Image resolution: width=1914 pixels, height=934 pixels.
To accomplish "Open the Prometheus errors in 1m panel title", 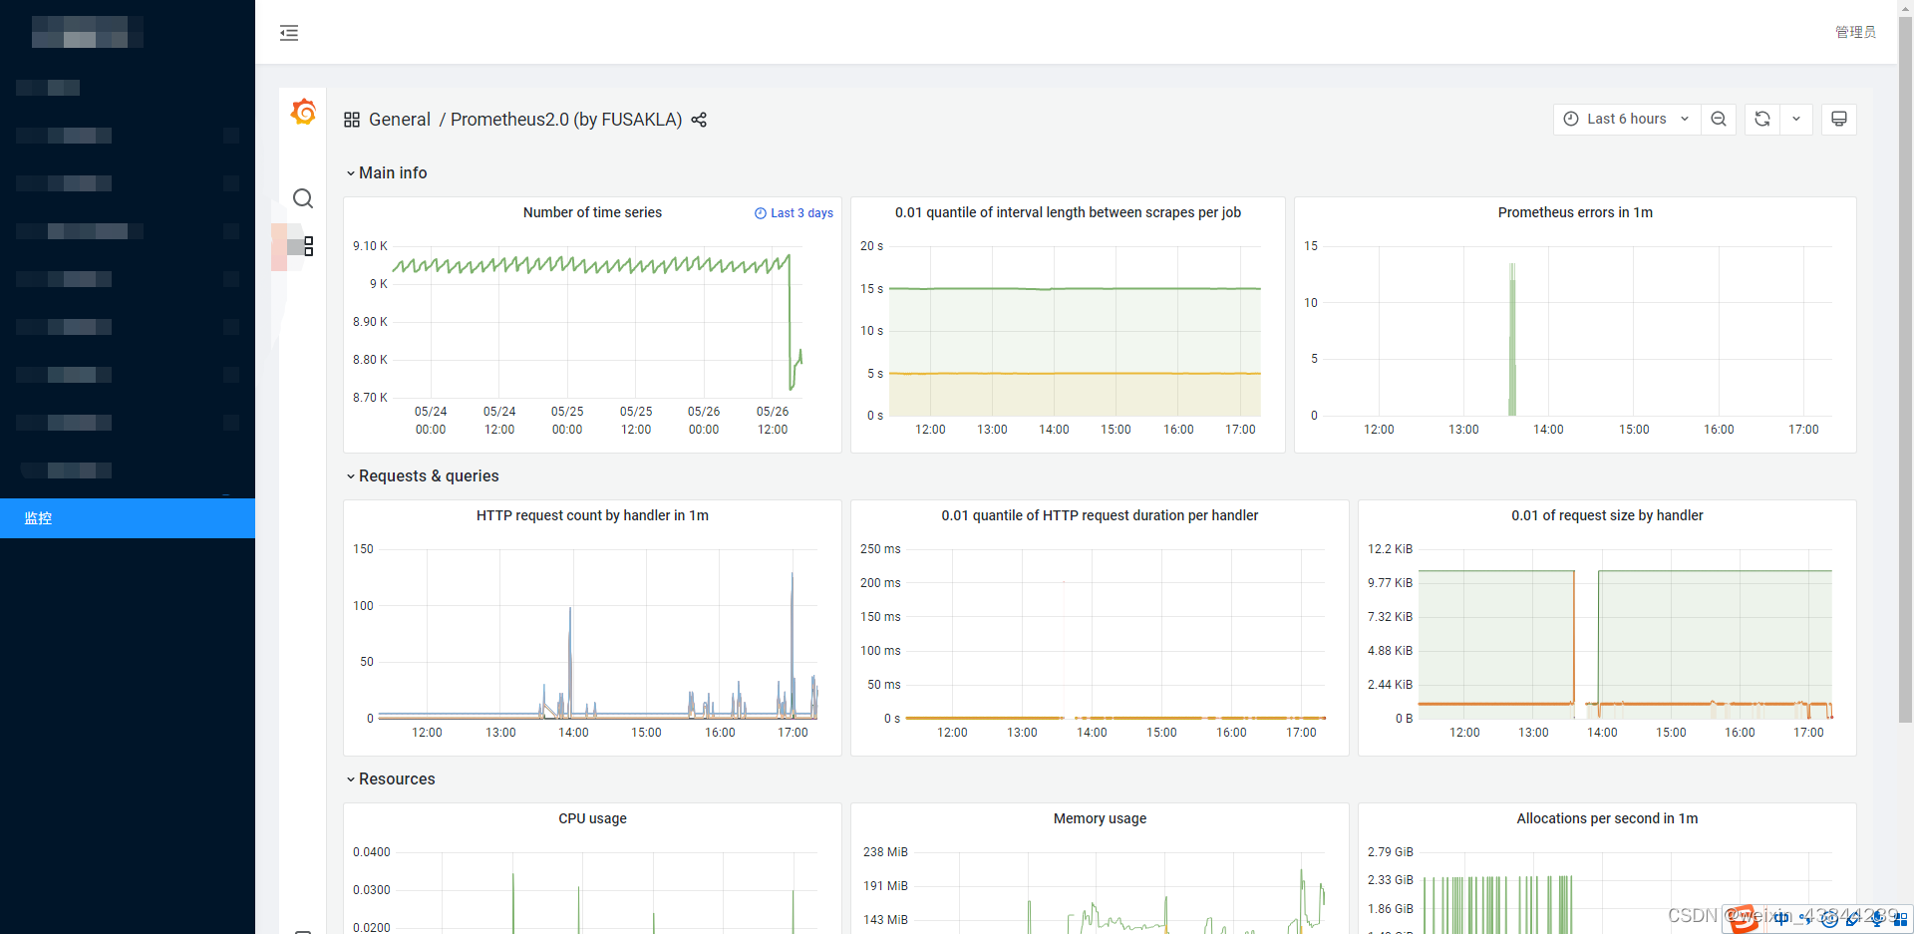I will pos(1575,212).
